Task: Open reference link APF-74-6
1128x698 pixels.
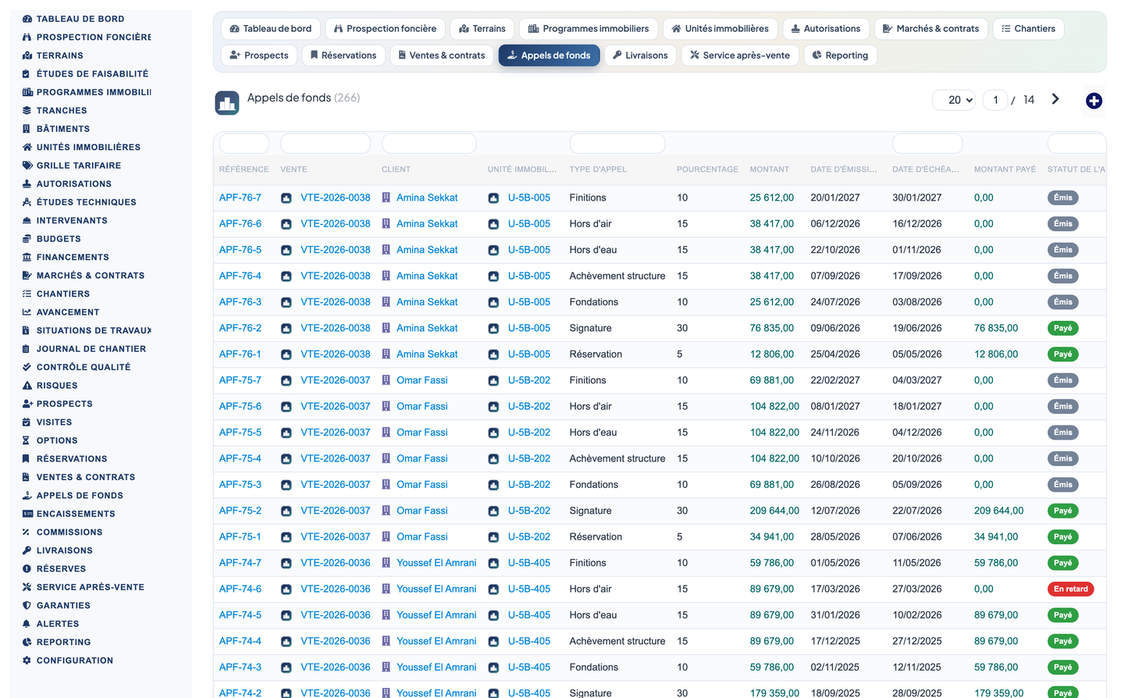Action: [x=240, y=589]
